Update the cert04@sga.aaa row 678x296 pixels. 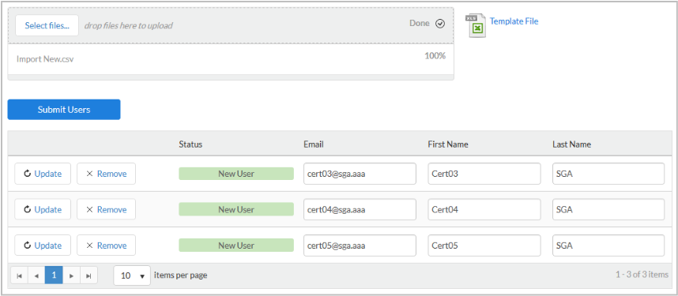pos(43,210)
